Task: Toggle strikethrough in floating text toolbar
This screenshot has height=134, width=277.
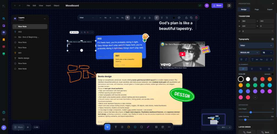Action: click(150, 18)
